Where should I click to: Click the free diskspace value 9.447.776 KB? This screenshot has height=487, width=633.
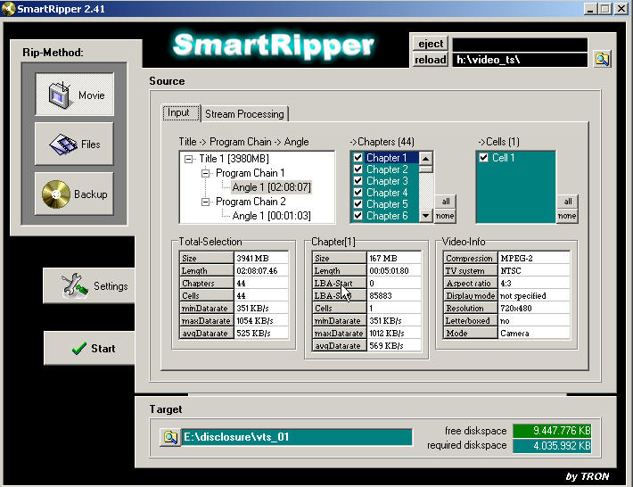click(x=552, y=431)
